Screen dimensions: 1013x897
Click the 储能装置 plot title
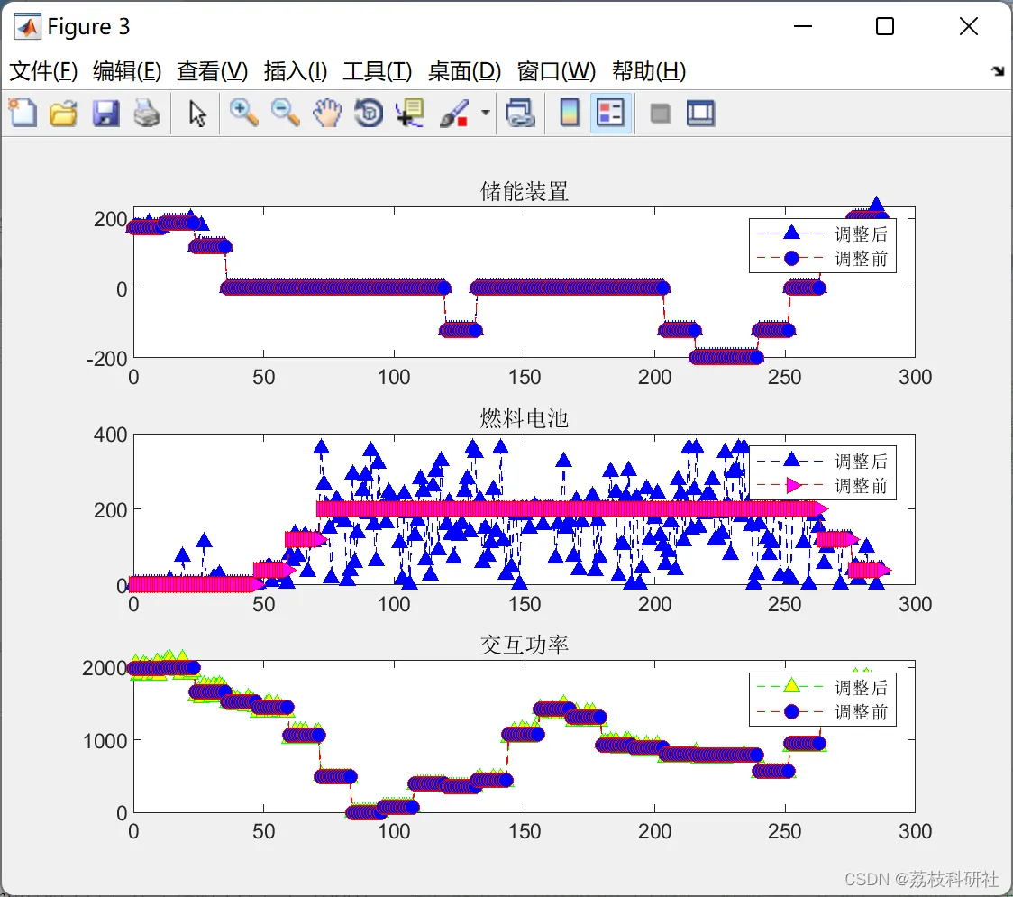point(524,192)
